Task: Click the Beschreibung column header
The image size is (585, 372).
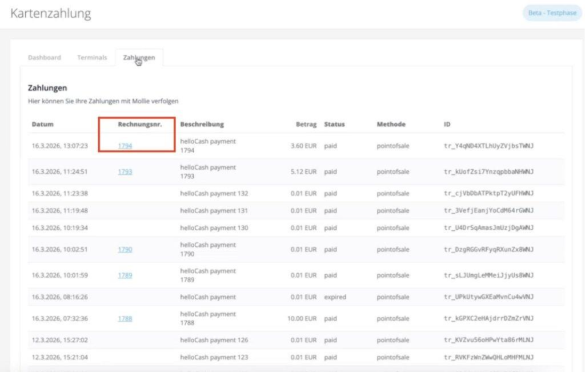Action: click(x=202, y=124)
